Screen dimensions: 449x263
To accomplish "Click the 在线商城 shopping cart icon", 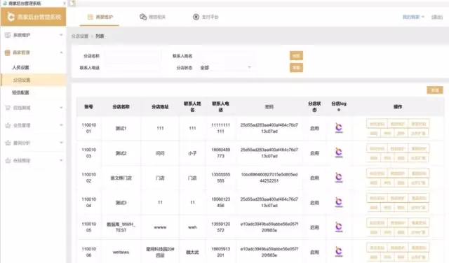I will point(8,108).
